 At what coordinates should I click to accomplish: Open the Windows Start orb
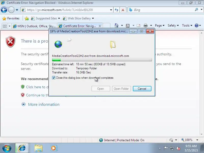coord(7,148)
